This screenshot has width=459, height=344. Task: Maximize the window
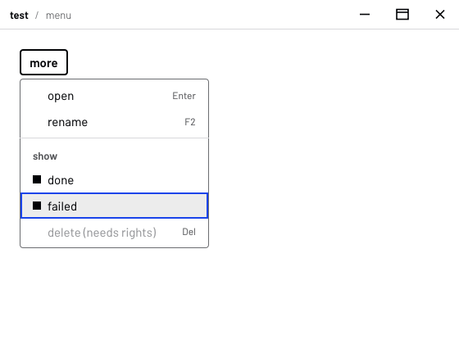click(x=402, y=15)
